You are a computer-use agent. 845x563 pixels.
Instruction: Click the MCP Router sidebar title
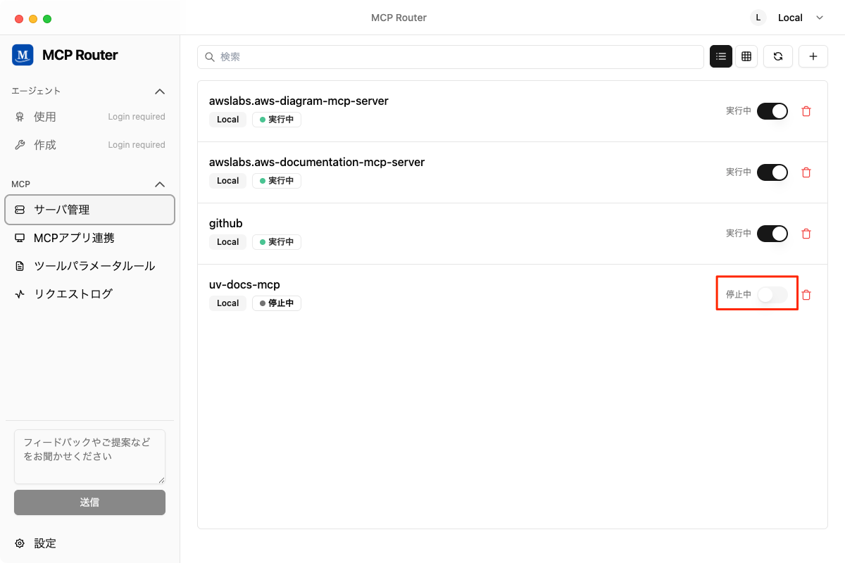click(x=80, y=55)
